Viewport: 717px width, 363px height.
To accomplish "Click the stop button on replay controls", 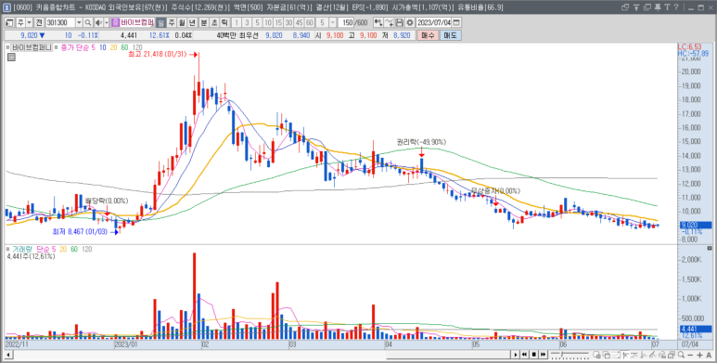I will (534, 355).
